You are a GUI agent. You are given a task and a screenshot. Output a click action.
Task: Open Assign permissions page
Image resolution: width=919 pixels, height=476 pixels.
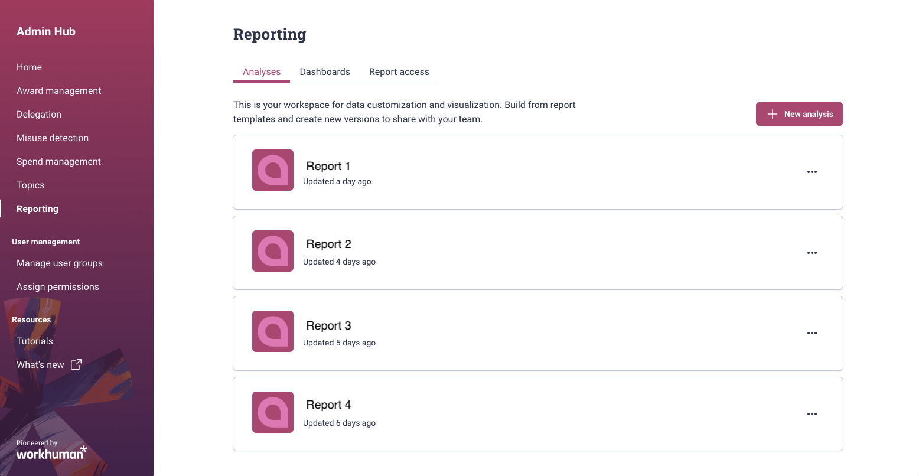(58, 287)
